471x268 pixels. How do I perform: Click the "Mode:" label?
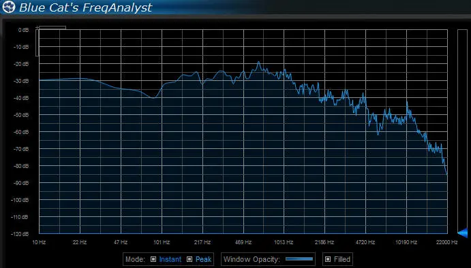135,259
